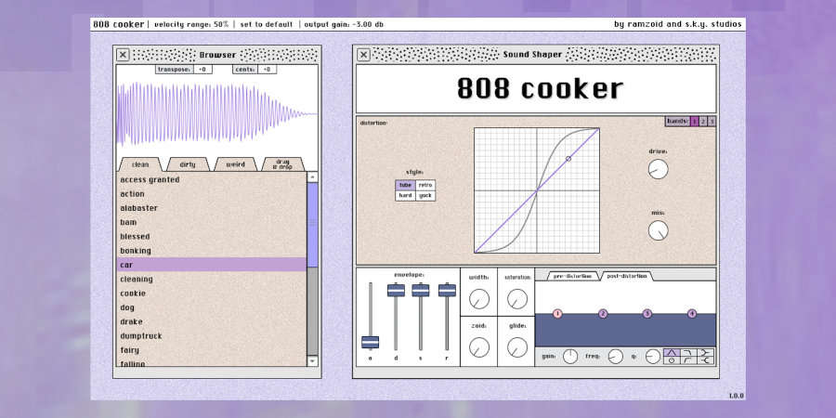The width and height of the screenshot is (836, 418).
Task: Click the distortion mix knob
Action: pos(658,230)
